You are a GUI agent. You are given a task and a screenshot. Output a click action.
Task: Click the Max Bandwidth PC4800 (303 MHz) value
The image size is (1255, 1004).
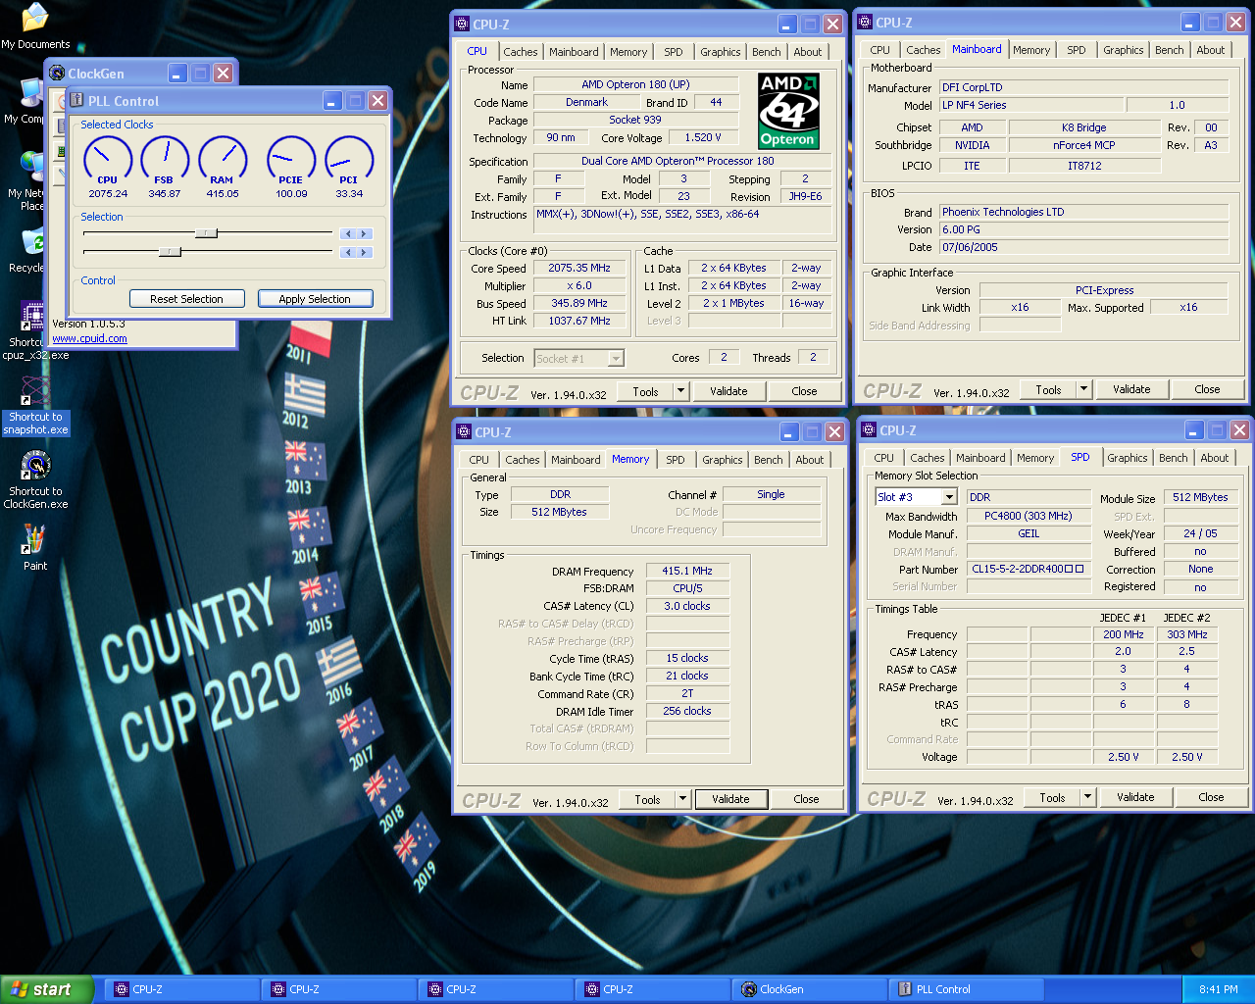coord(1029,516)
